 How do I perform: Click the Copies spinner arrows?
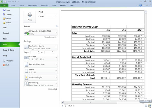54,16
